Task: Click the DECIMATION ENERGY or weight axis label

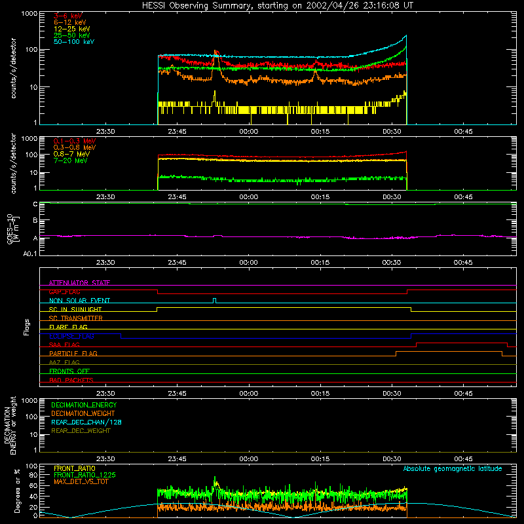Action: coord(10,425)
